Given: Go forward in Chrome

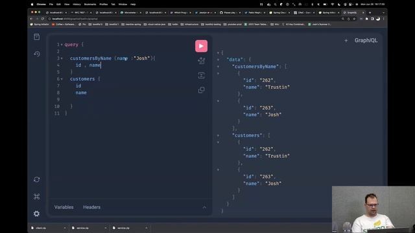Looking at the screenshot, I should (37, 19).
